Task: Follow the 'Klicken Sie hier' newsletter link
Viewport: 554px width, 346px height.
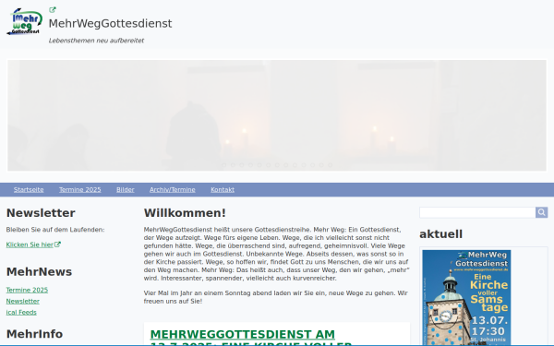Action: coord(30,245)
